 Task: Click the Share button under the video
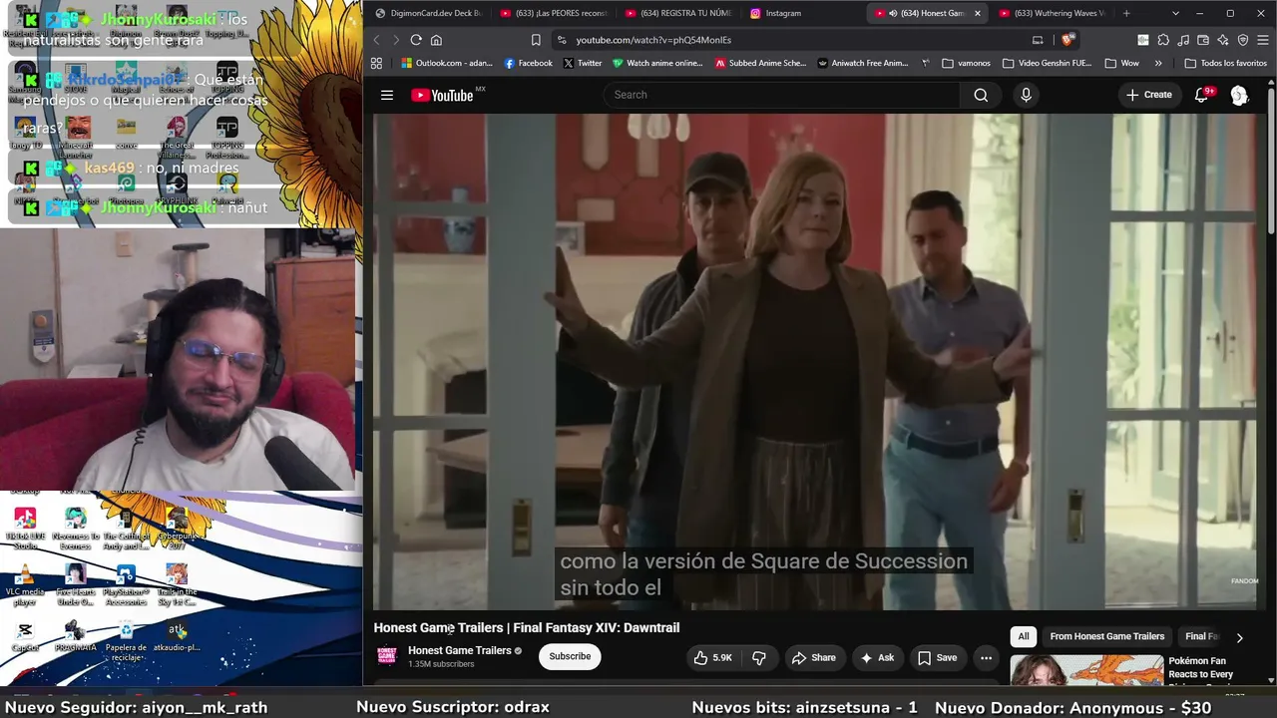[x=813, y=657]
